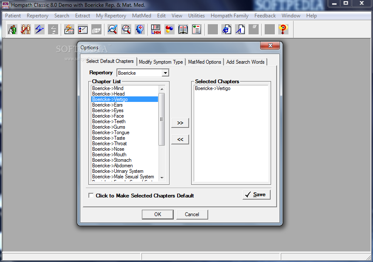Click the lightning bolt over table icon
373x262 pixels.
click(69, 29)
